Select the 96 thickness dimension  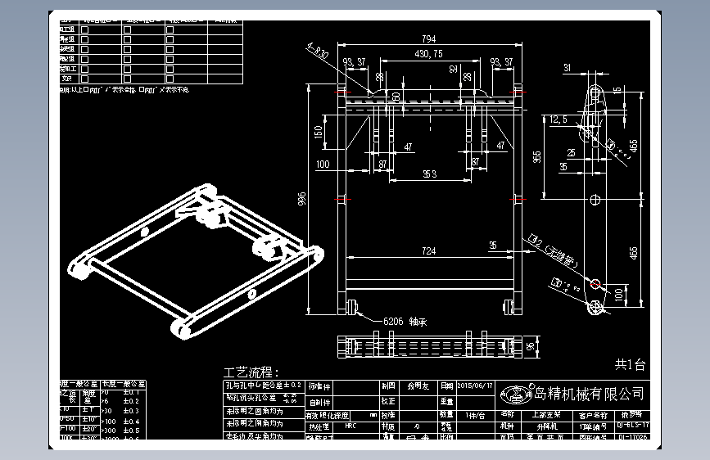click(531, 347)
